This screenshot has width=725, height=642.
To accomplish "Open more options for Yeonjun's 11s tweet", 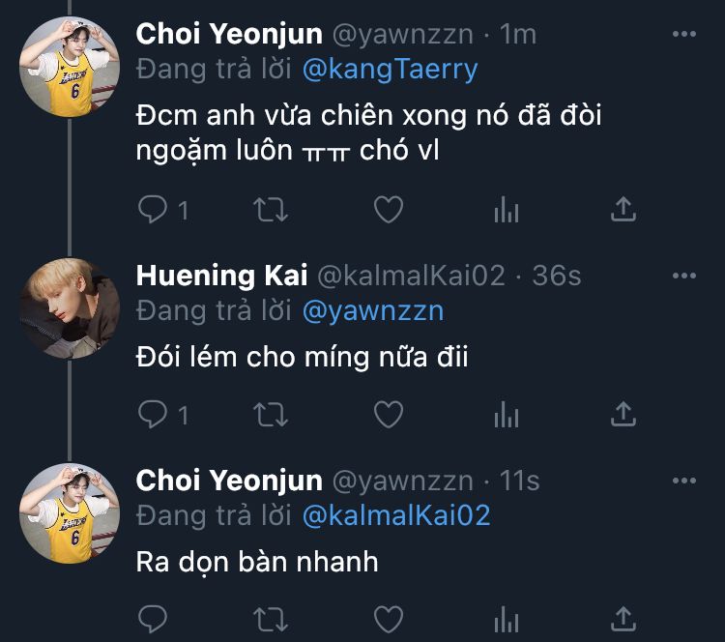I will coord(683,481).
